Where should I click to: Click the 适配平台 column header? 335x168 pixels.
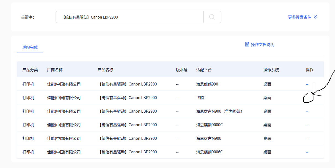coord(204,70)
